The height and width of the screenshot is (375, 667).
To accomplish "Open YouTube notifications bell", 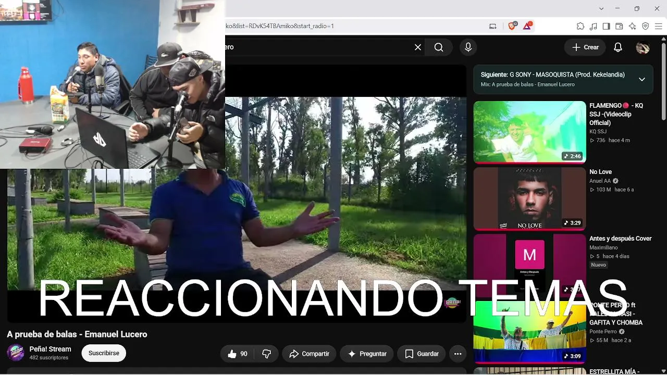I will pos(618,47).
